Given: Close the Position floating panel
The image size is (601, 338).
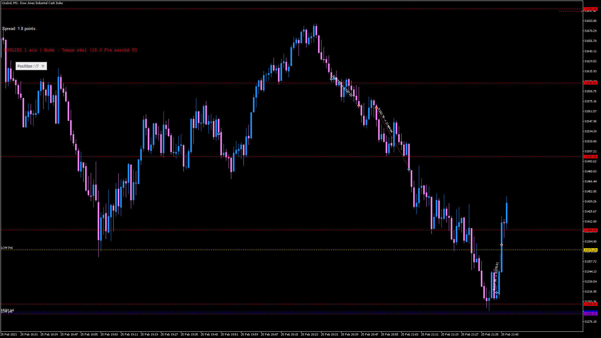Looking at the screenshot, I should point(43,66).
